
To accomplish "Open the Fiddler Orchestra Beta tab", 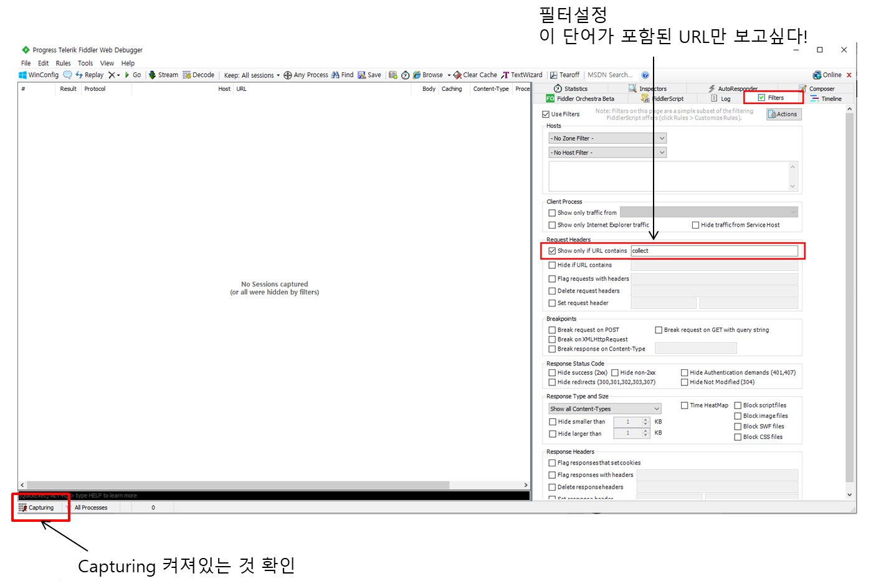I will pos(580,98).
